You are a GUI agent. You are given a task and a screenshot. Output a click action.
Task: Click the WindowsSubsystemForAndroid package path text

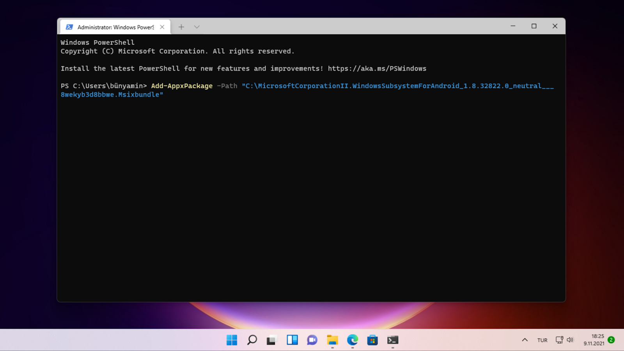tap(398, 86)
